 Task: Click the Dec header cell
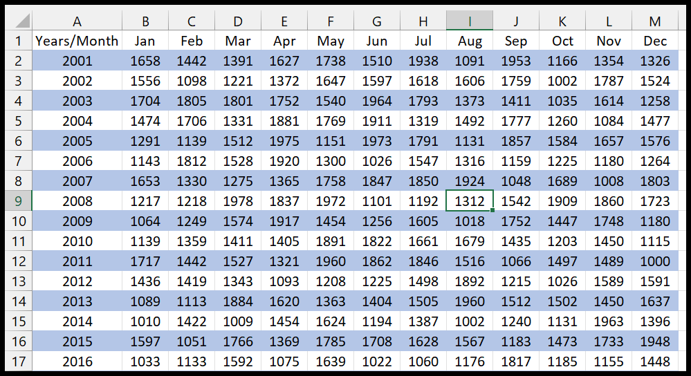655,41
